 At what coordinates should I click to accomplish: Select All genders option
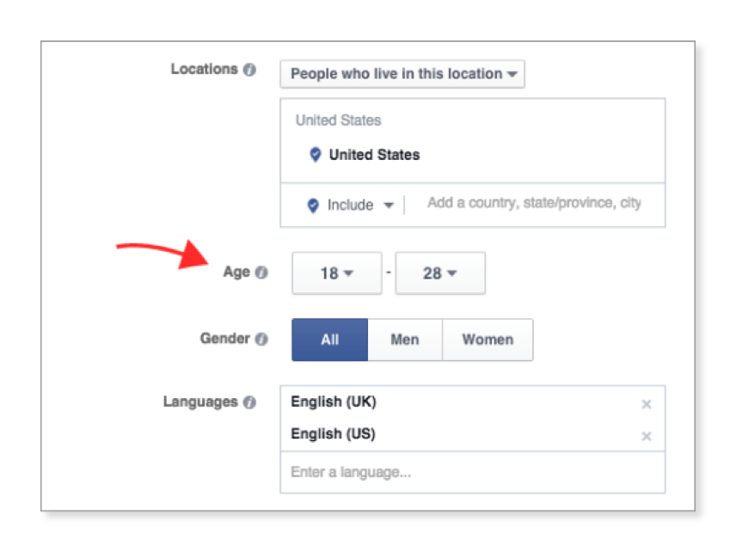pos(330,340)
